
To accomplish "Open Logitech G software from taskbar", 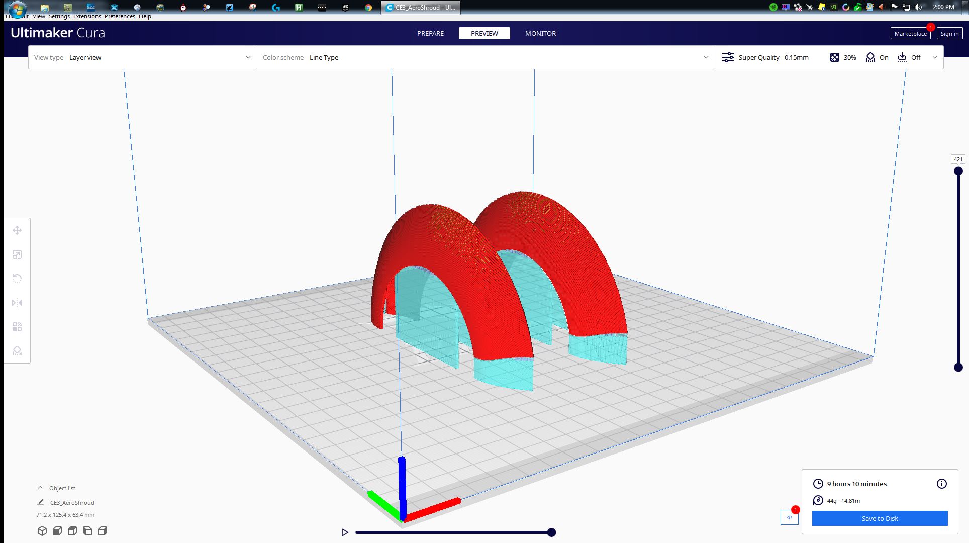I will point(276,8).
